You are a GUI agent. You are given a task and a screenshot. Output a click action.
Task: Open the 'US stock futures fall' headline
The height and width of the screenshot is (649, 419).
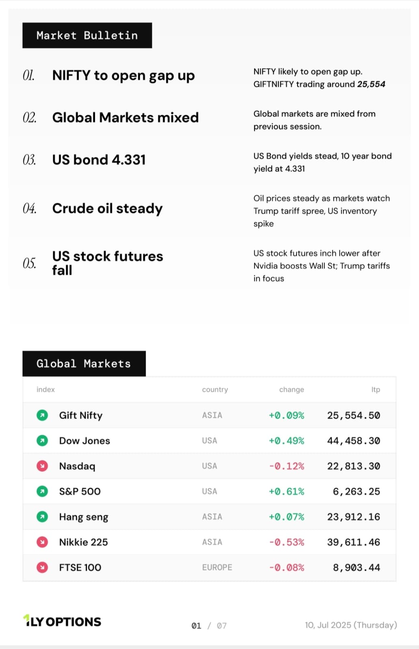(107, 263)
